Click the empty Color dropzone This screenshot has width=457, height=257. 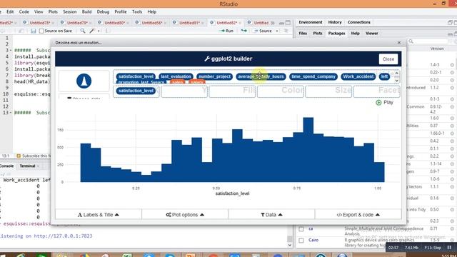(x=281, y=91)
